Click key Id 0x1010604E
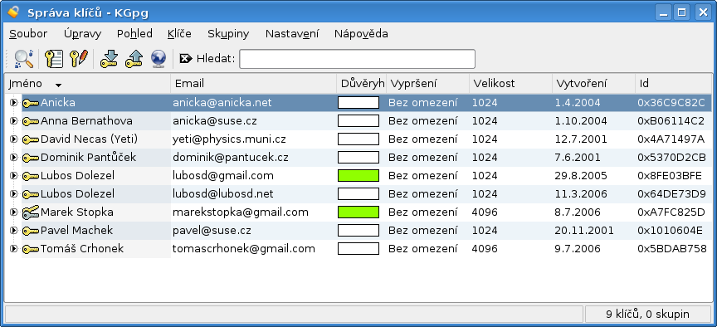The height and width of the screenshot is (327, 717). [670, 231]
